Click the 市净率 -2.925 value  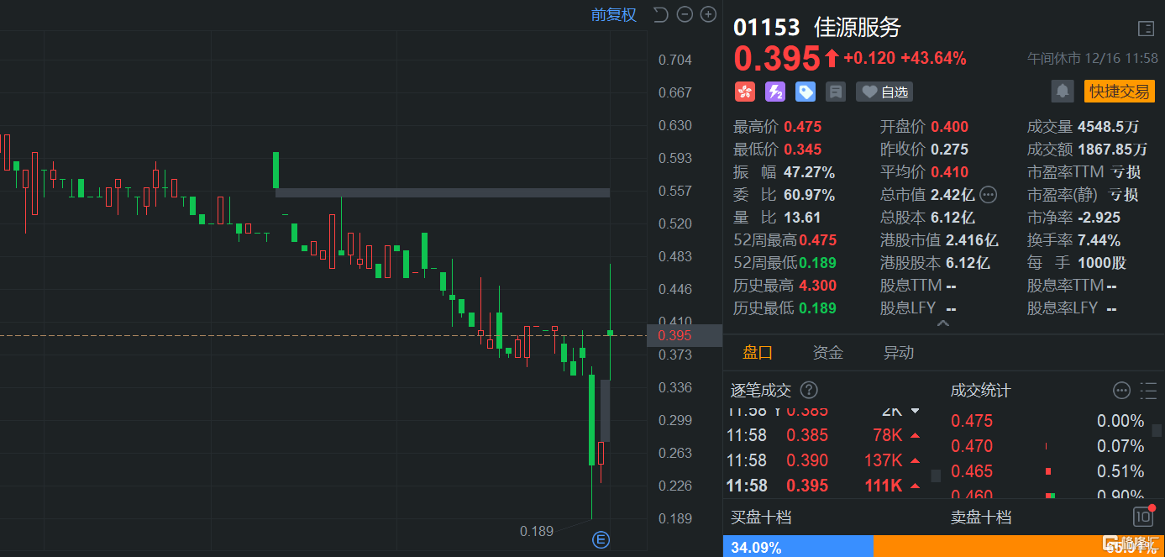(1099, 218)
